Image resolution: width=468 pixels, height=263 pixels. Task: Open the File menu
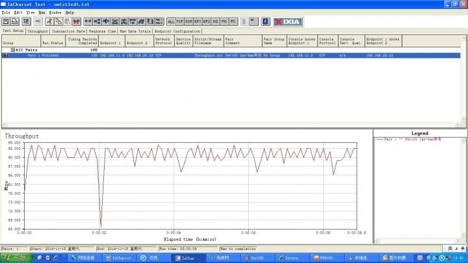click(6, 12)
